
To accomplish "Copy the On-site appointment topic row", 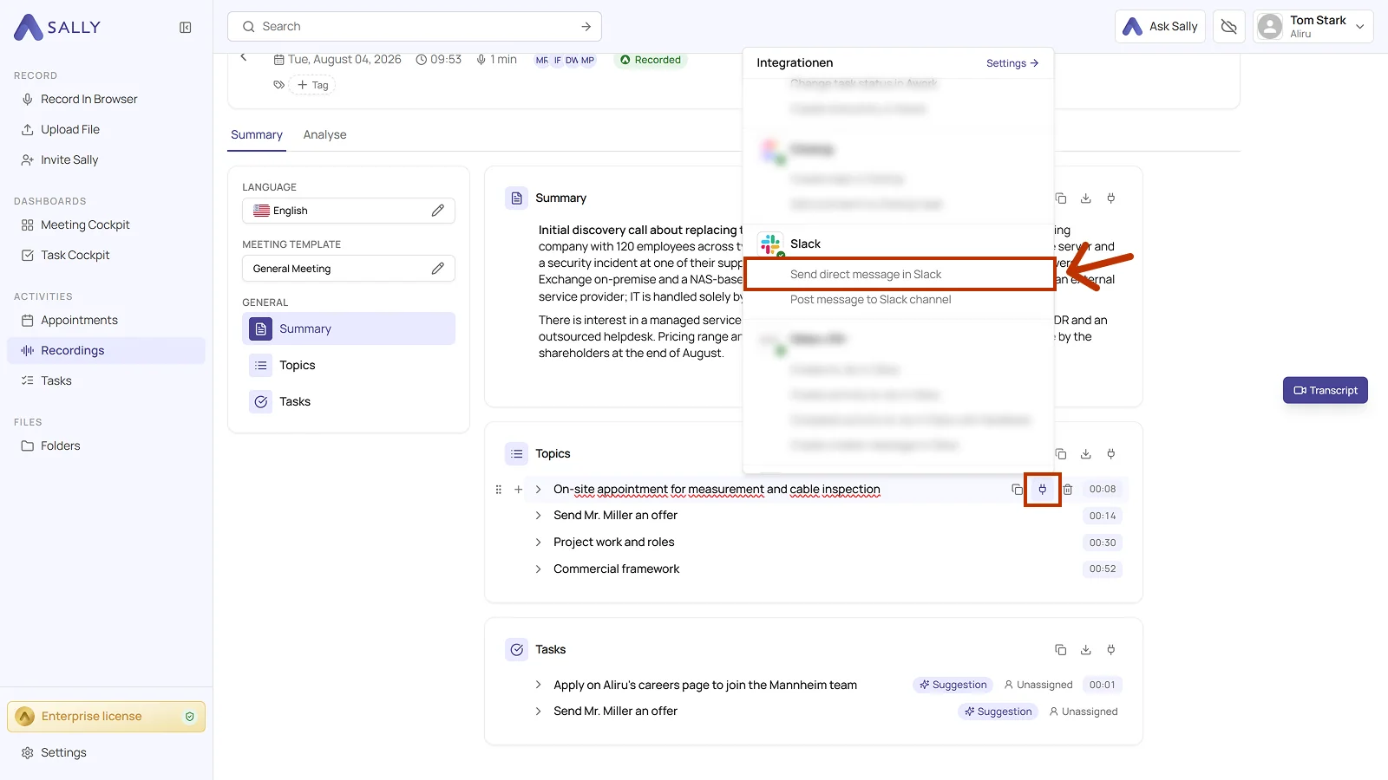I will pos(1017,490).
